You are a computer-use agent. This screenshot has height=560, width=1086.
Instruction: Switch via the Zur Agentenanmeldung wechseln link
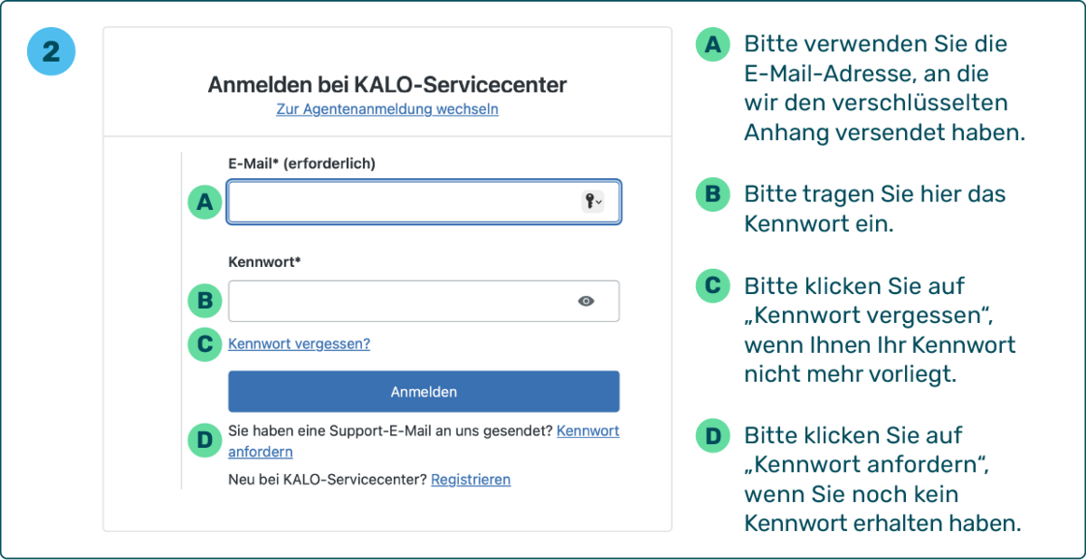(387, 109)
